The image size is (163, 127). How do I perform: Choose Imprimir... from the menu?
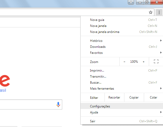pos(97,71)
